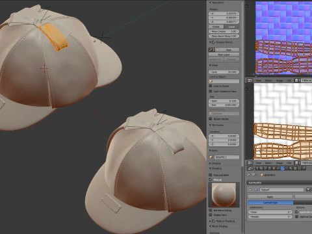Collapse the Grease Pencil panel
Image resolution: width=312 pixels, height=234 pixels.
(x=210, y=42)
